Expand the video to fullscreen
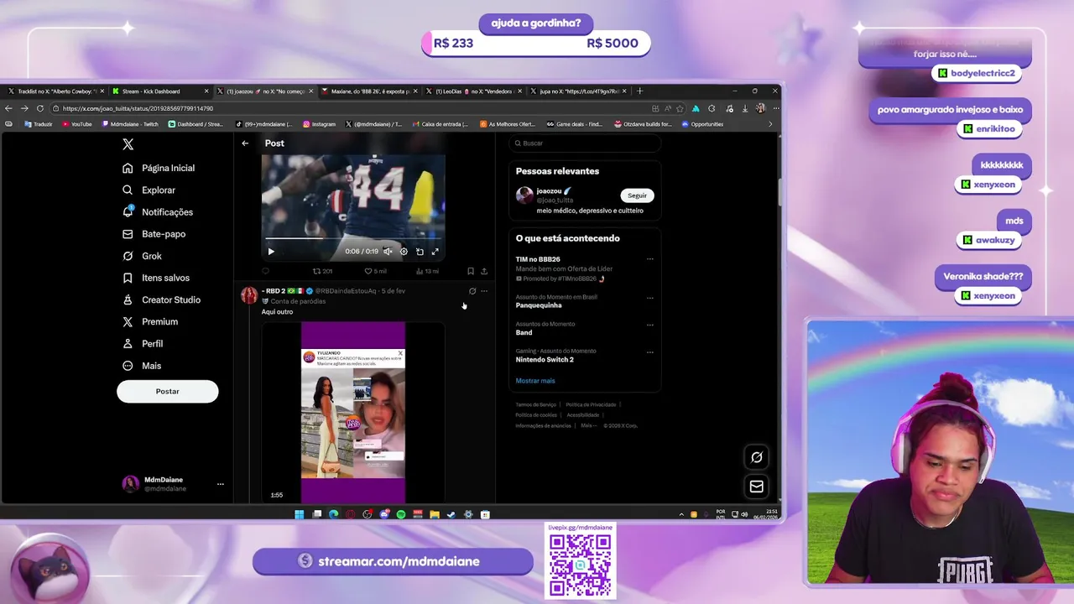 pyautogui.click(x=435, y=252)
